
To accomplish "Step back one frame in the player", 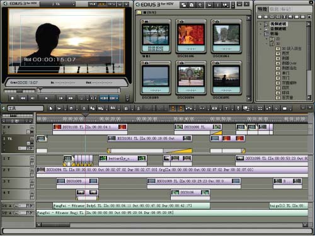I will point(33,98).
